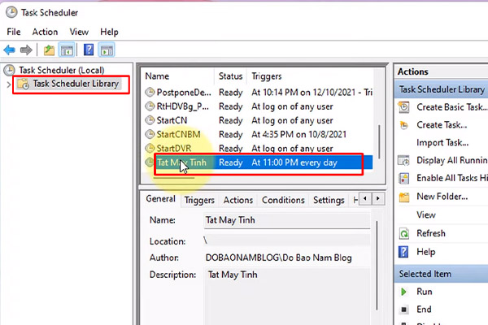Click the blue Help question mark toolbar icon
The width and height of the screenshot is (488, 325).
(x=89, y=50)
